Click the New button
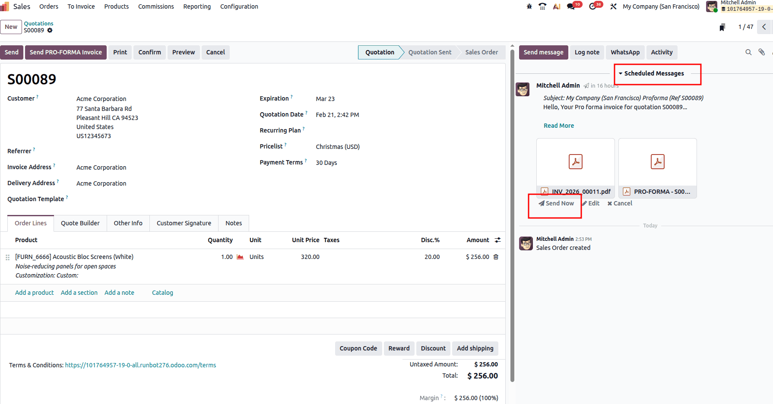 pyautogui.click(x=11, y=27)
